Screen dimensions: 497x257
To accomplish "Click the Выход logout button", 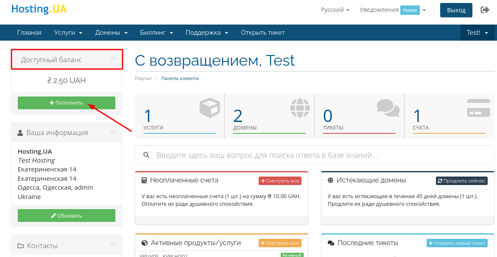I will [456, 10].
